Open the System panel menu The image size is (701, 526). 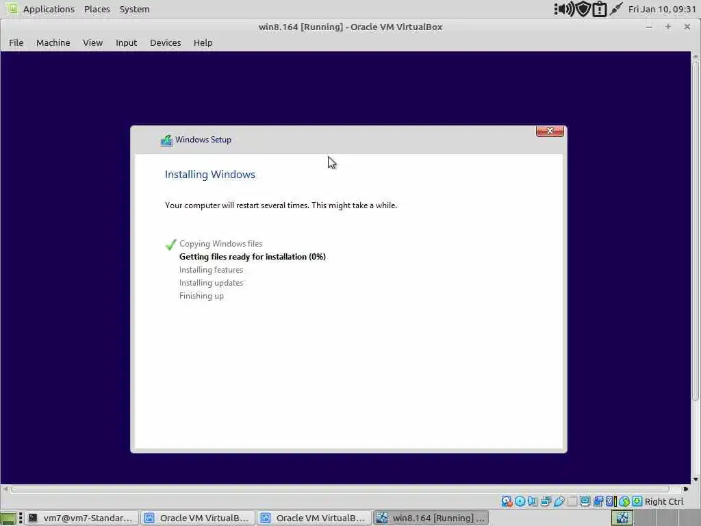tap(135, 9)
